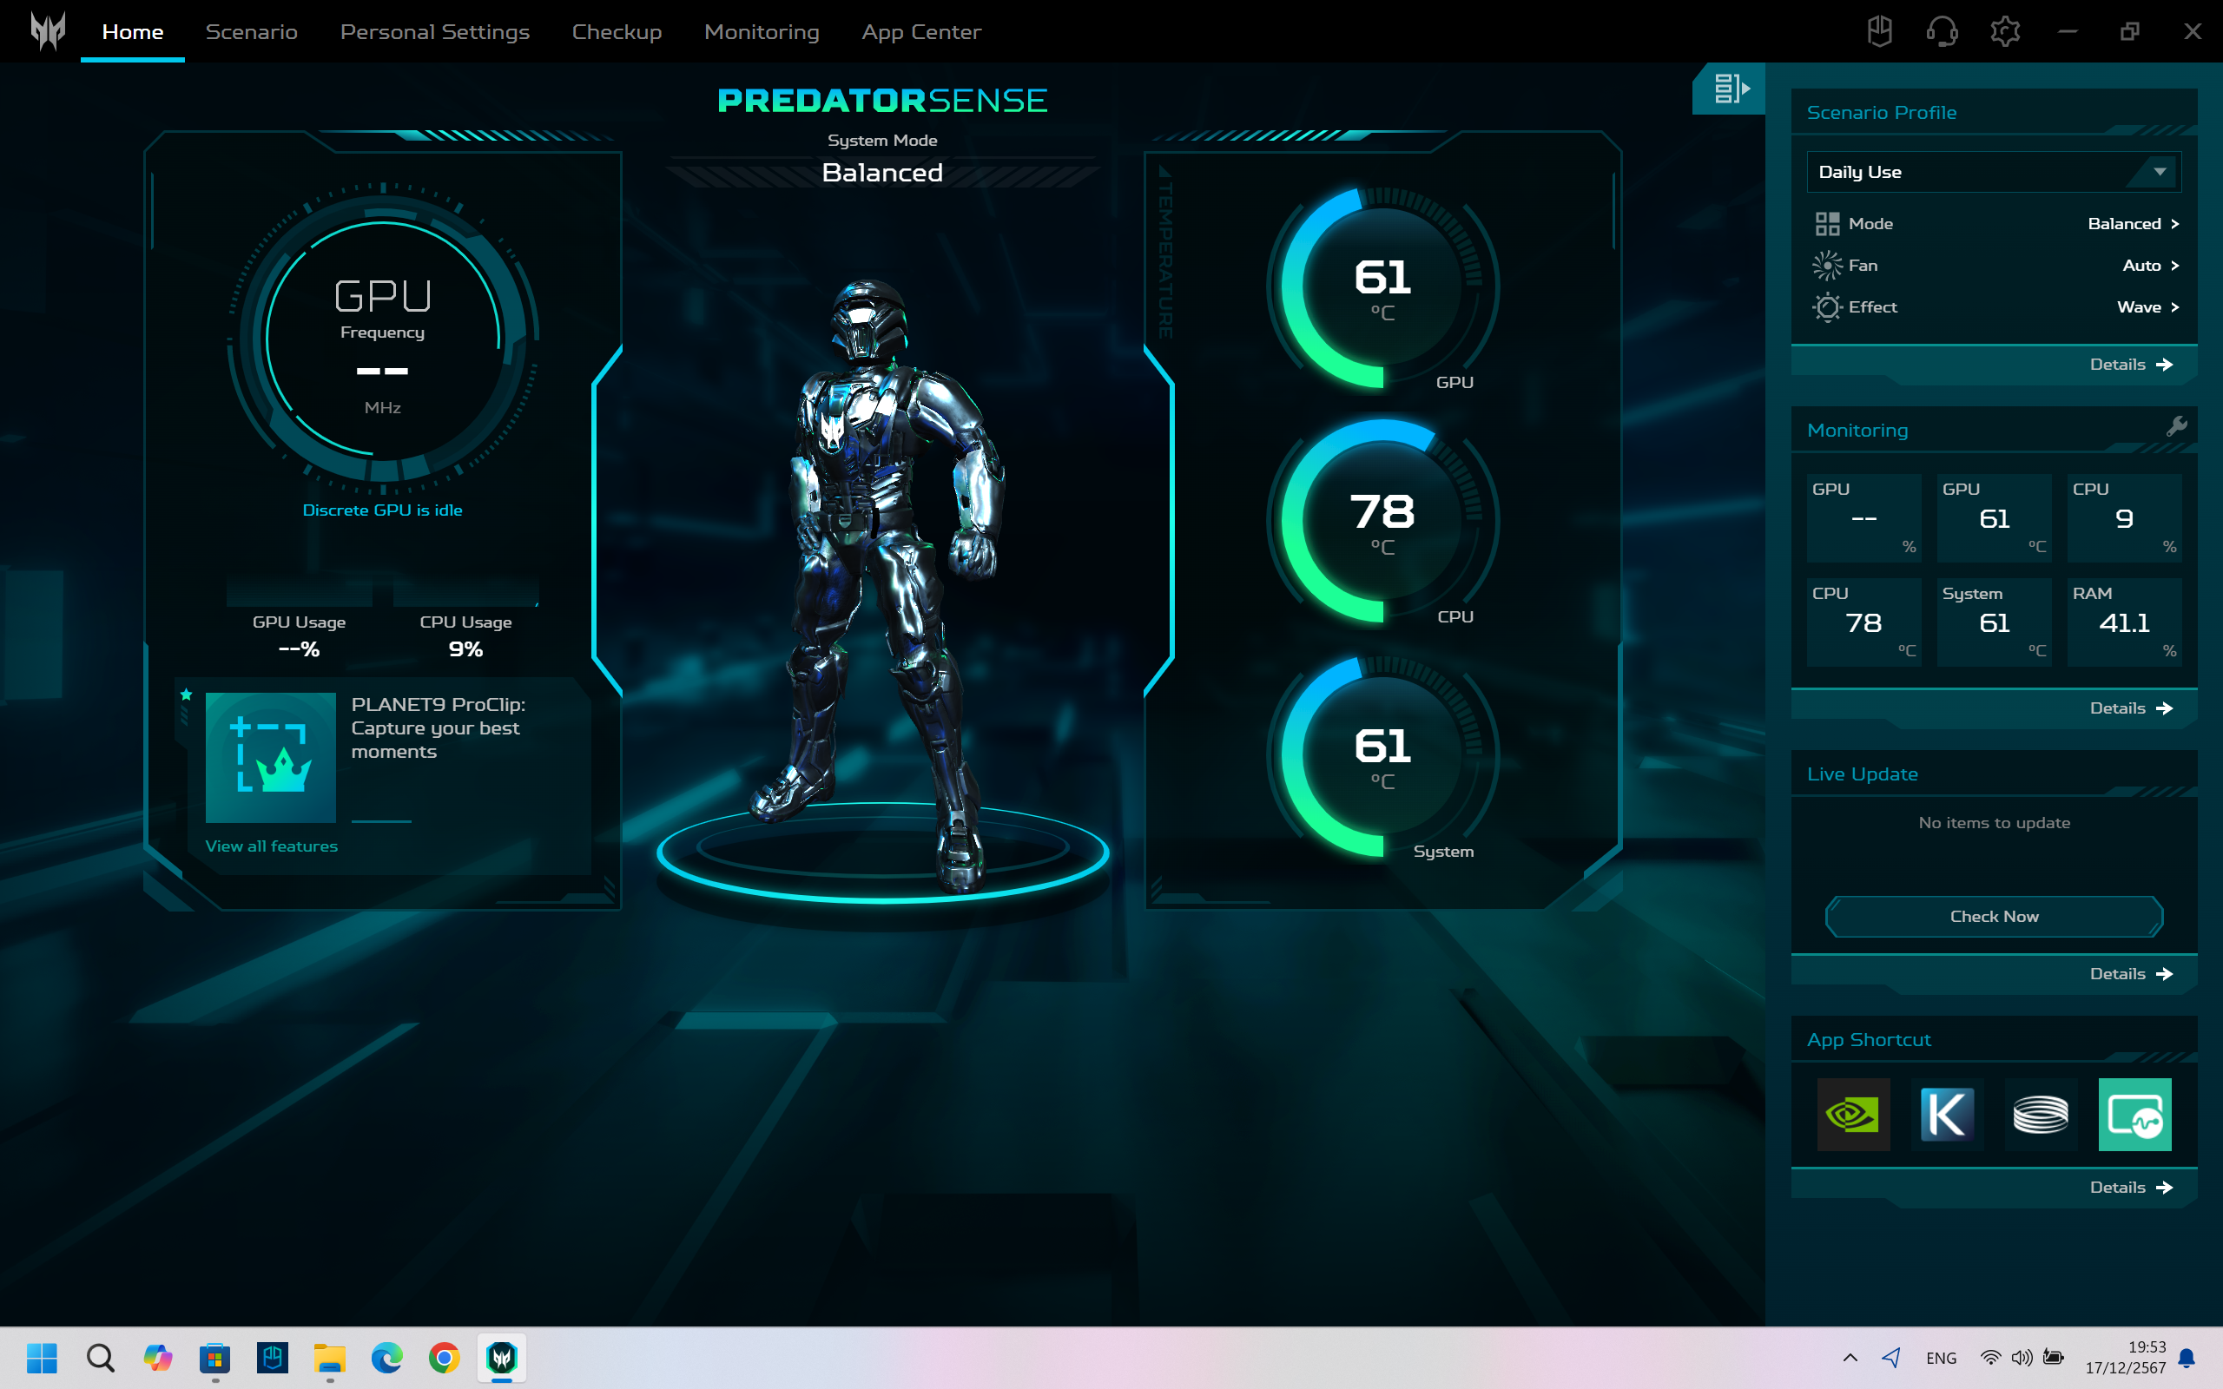Viewport: 2223px width, 1389px height.
Task: Click the Mode grid icon
Action: point(1827,224)
